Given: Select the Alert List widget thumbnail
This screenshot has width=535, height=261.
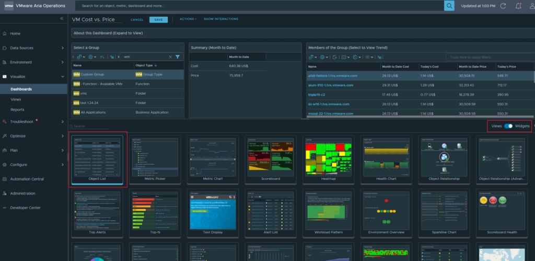Looking at the screenshot, I should click(271, 213).
